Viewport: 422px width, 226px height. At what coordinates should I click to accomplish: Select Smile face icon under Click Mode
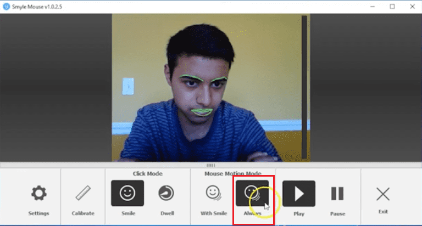(x=127, y=193)
